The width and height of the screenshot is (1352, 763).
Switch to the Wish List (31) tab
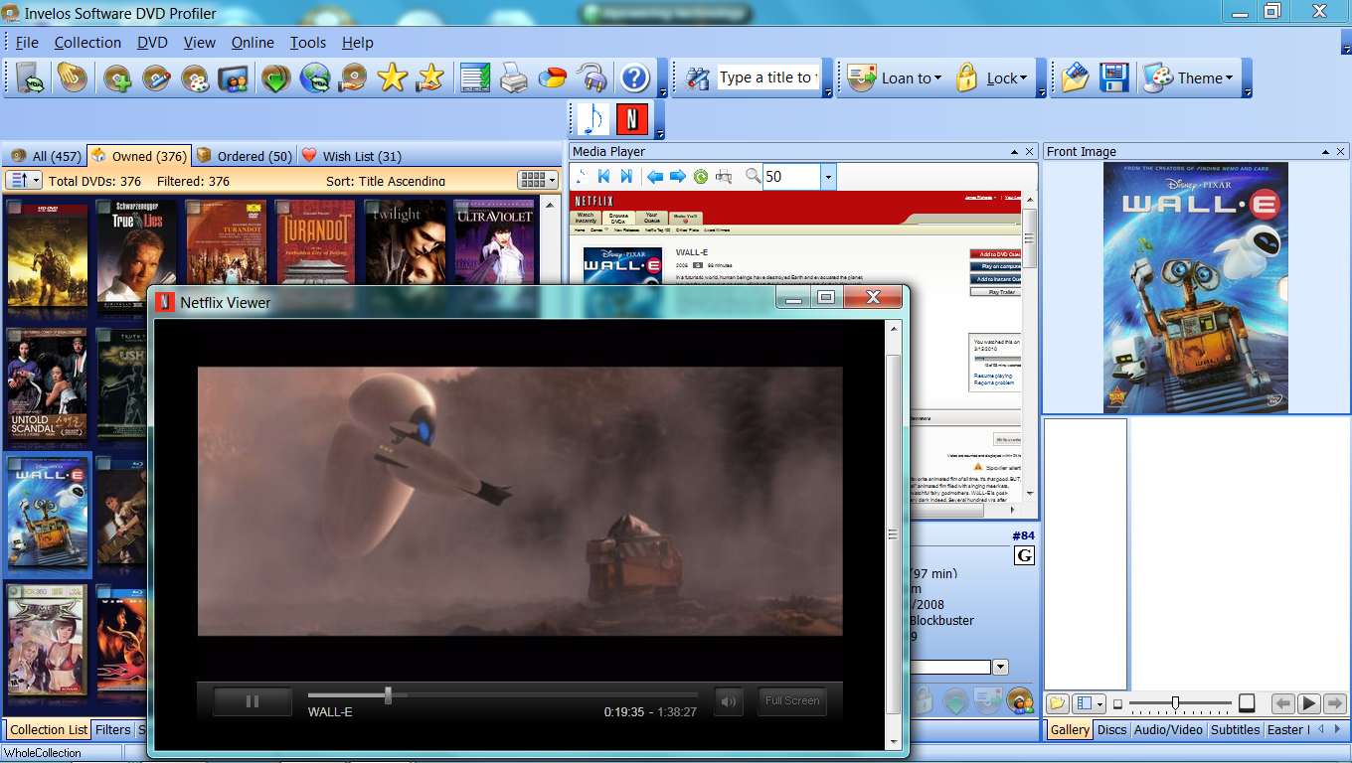(351, 156)
